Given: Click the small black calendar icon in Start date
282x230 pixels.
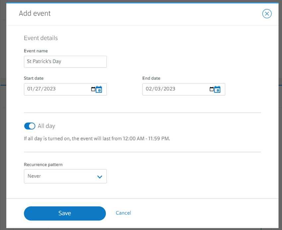Looking at the screenshot, I should click(x=93, y=89).
